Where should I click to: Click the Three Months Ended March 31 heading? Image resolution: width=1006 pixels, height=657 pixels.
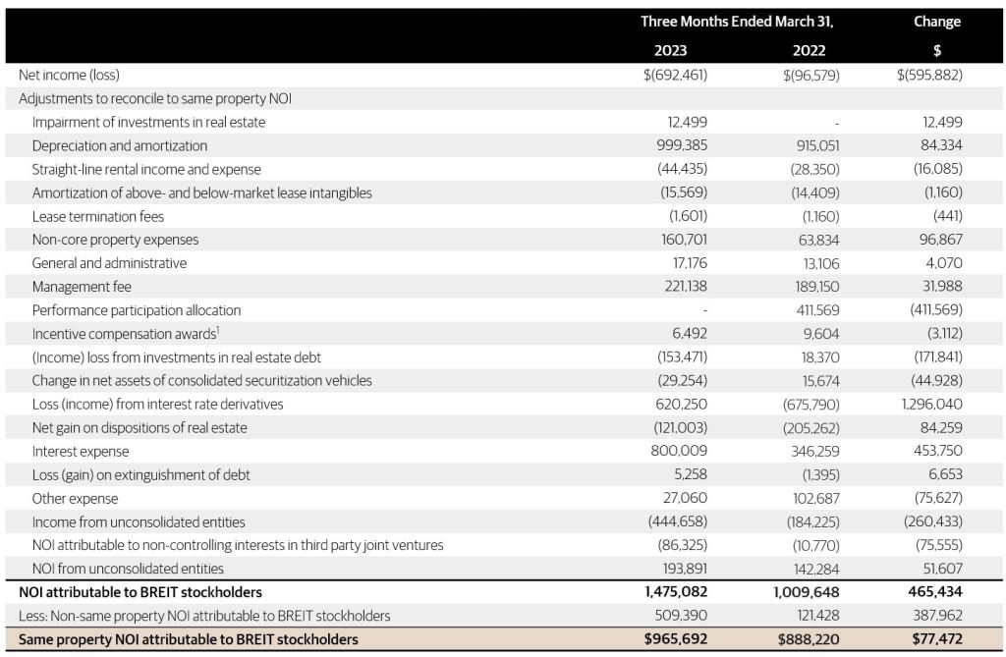point(737,22)
